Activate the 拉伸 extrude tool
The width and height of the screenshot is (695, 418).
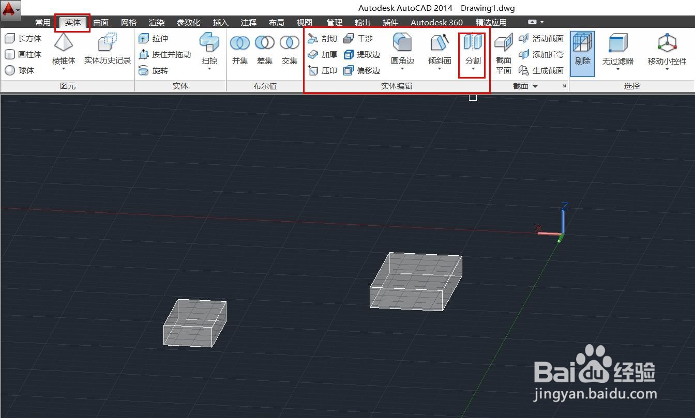click(154, 39)
